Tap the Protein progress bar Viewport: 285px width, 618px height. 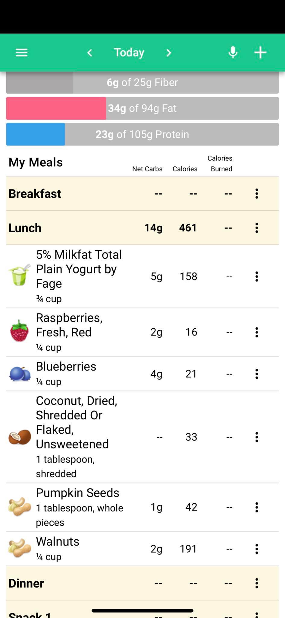click(142, 134)
